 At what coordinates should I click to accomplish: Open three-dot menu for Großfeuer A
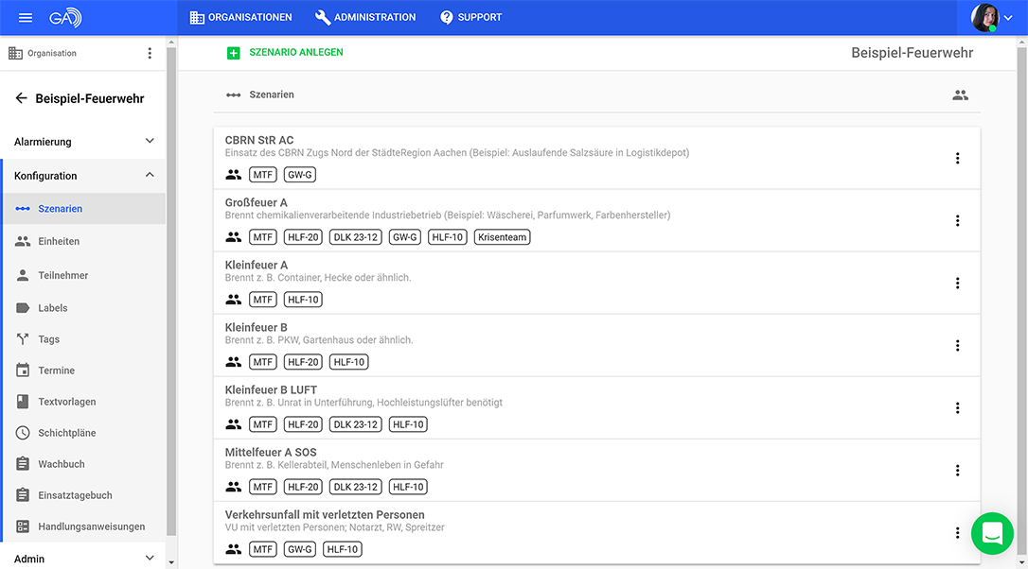(957, 221)
